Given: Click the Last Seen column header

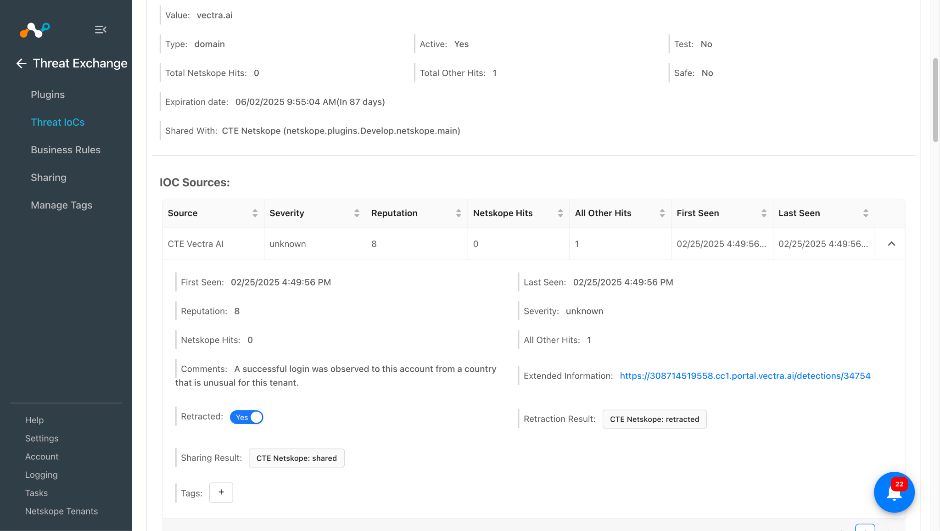Looking at the screenshot, I should 824,213.
